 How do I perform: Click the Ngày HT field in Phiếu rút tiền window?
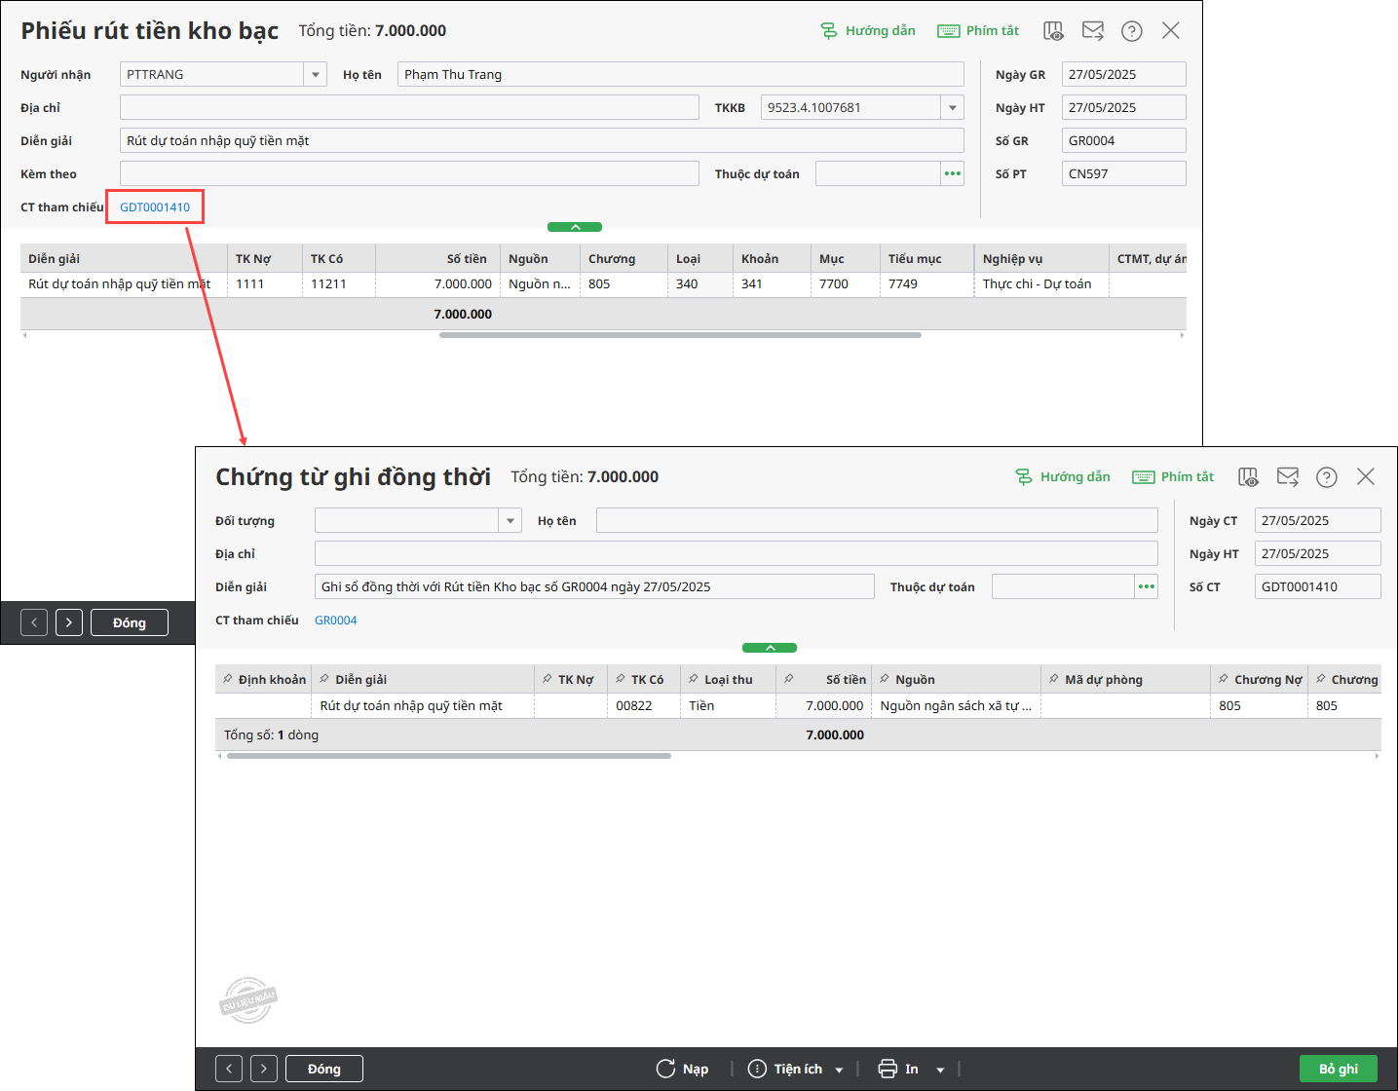[1123, 107]
